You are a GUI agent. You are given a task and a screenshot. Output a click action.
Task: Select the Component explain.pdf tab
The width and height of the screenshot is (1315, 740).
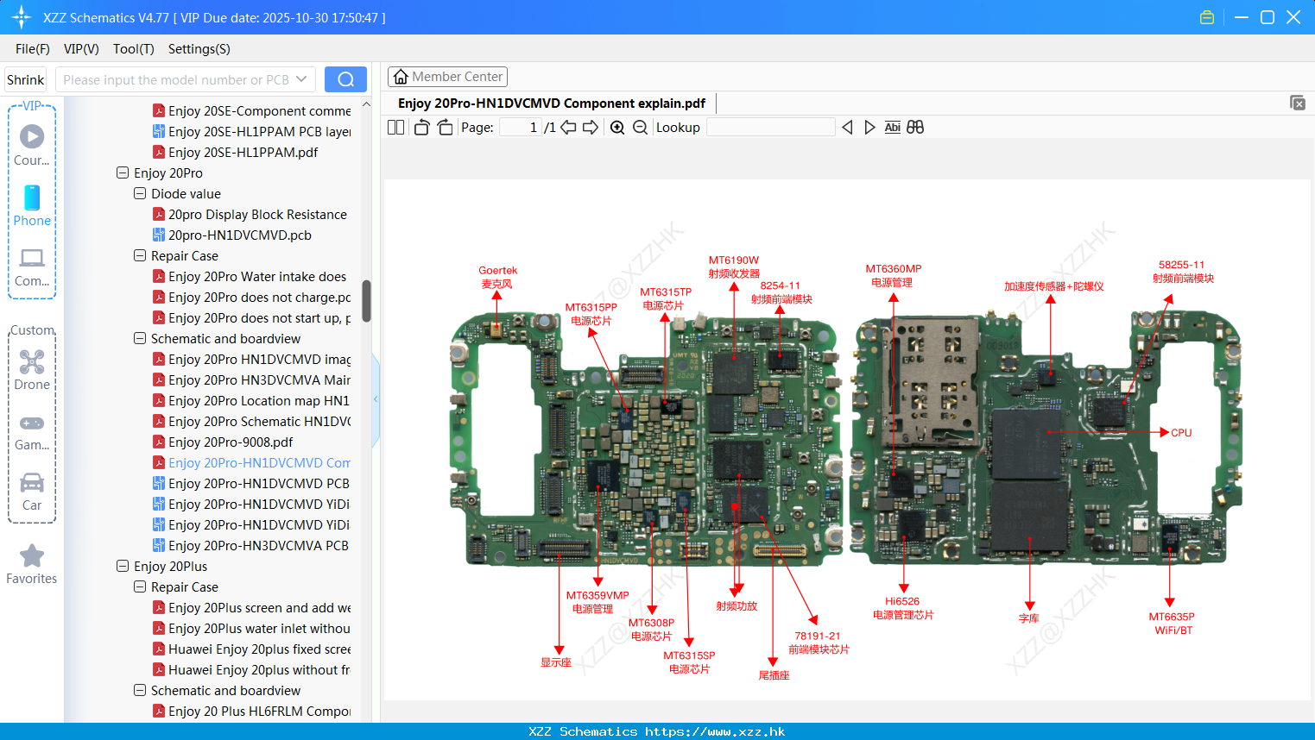tap(552, 103)
